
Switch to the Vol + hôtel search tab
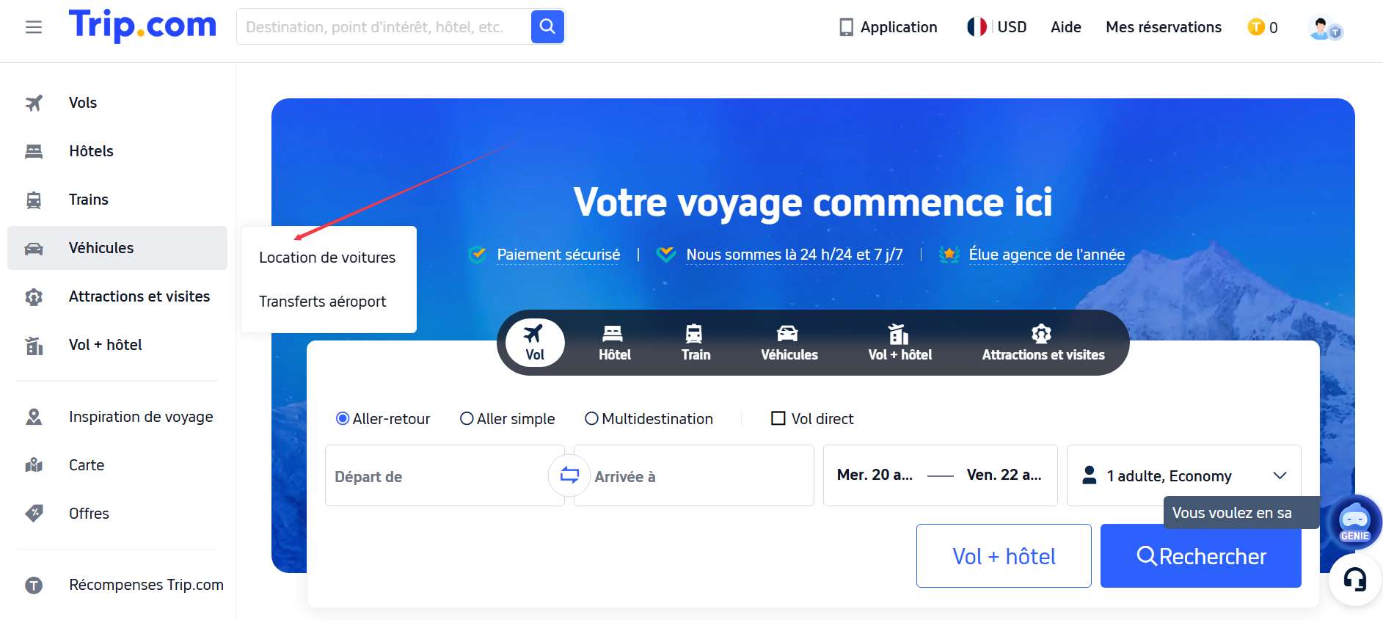pos(900,343)
